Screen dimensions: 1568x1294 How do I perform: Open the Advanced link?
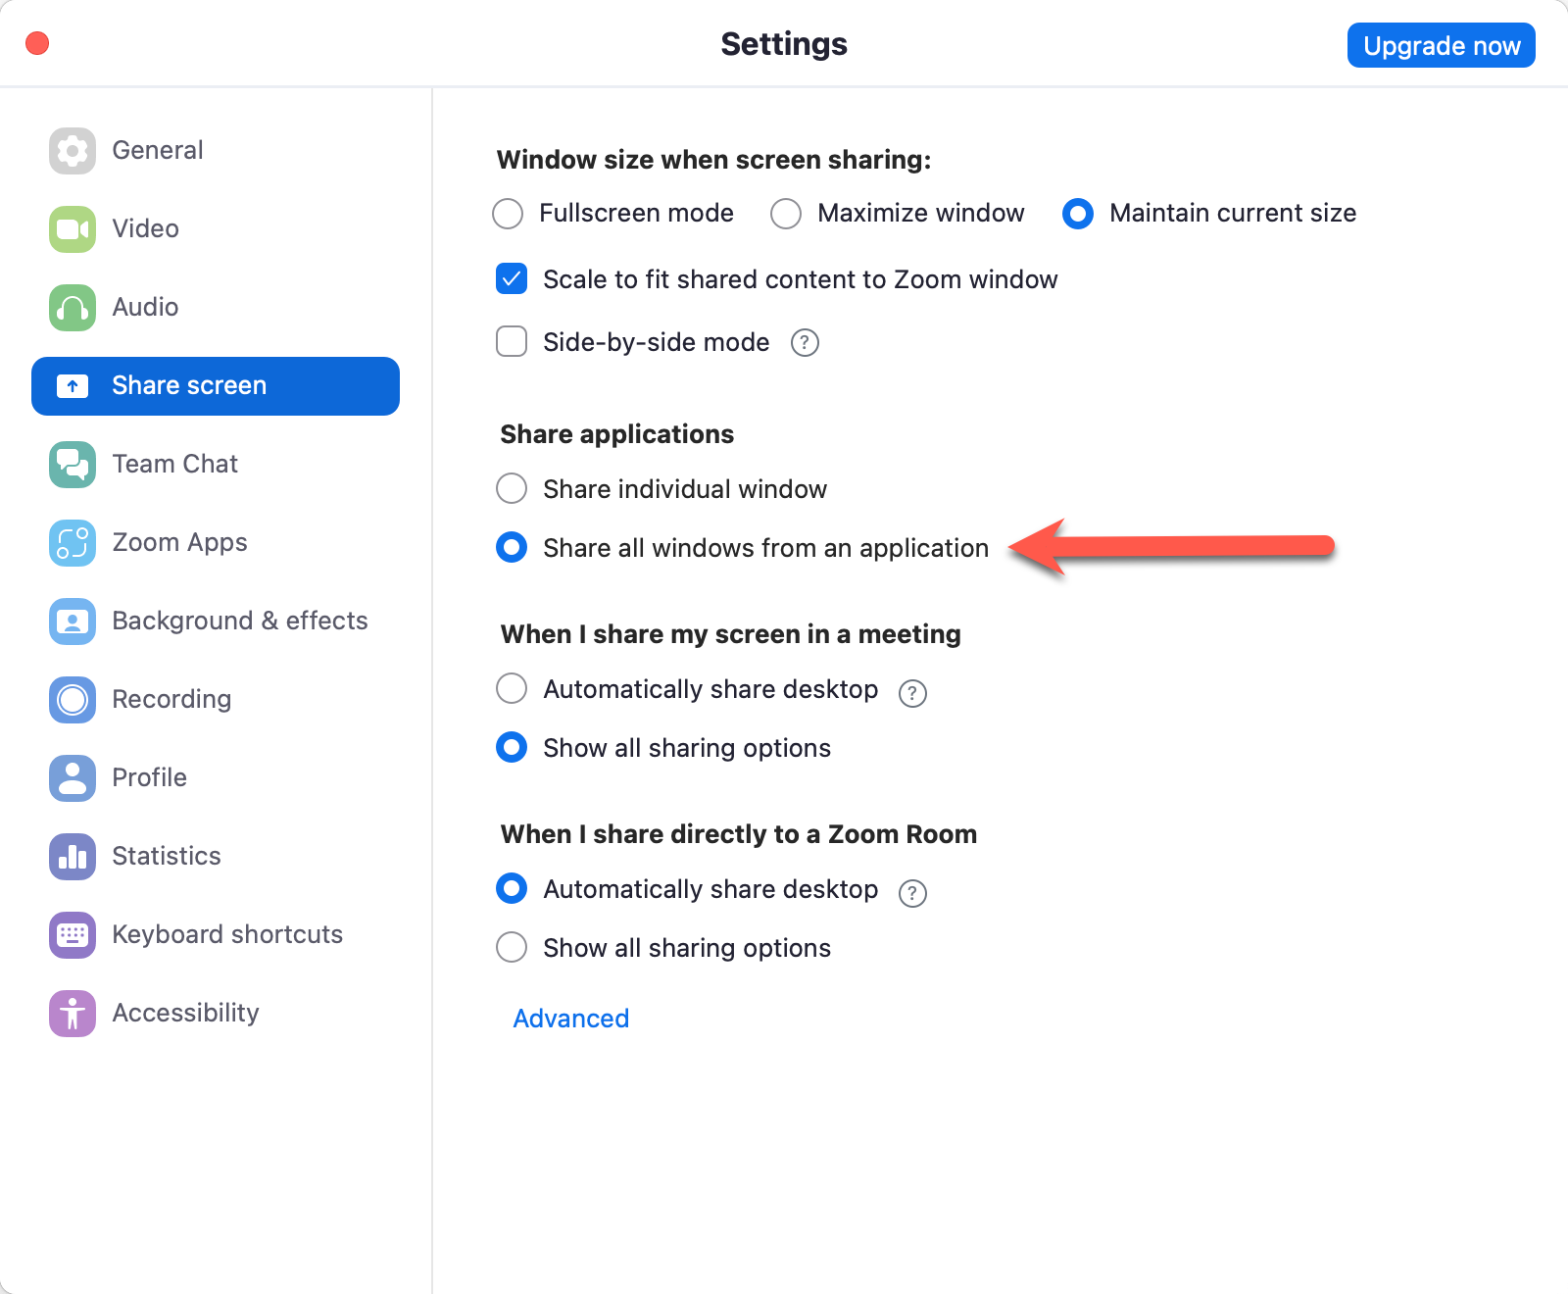(x=571, y=1019)
